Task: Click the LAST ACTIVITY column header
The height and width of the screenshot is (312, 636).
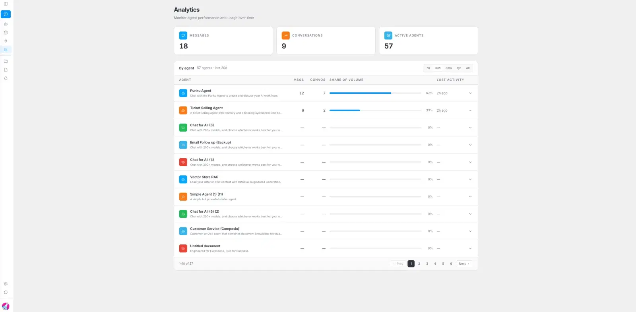Action: pos(450,80)
